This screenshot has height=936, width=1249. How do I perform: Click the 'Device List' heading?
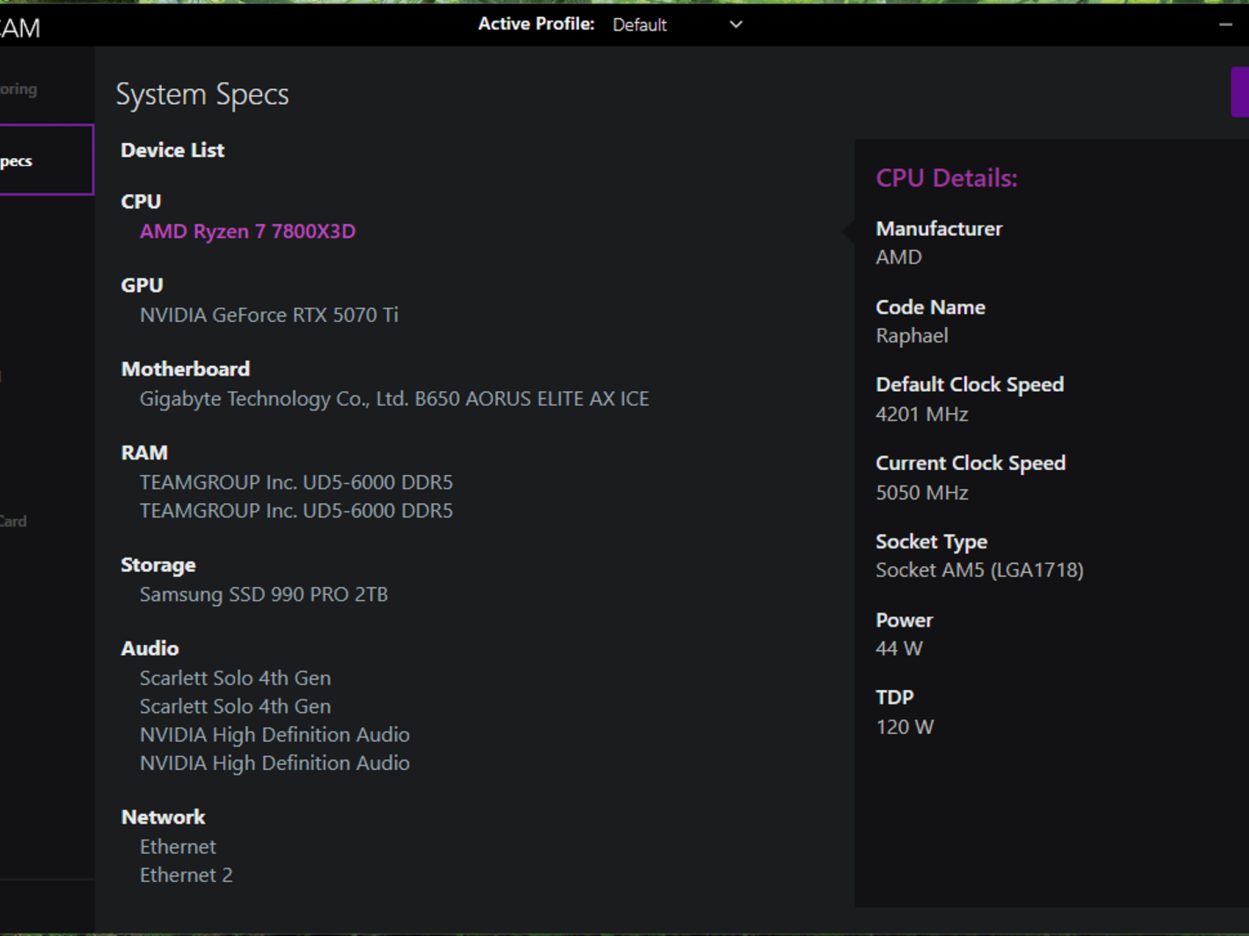pos(173,150)
